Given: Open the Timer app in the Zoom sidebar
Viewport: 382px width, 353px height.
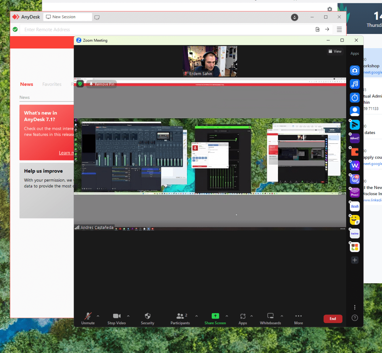Looking at the screenshot, I should click(355, 98).
